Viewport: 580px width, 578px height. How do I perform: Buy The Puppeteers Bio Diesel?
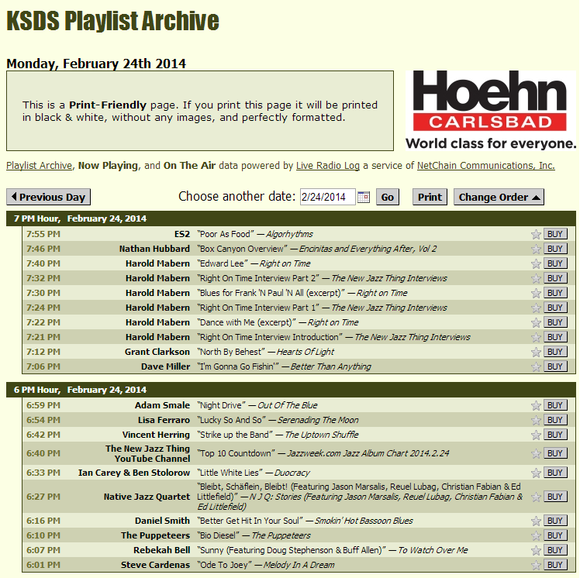point(555,535)
